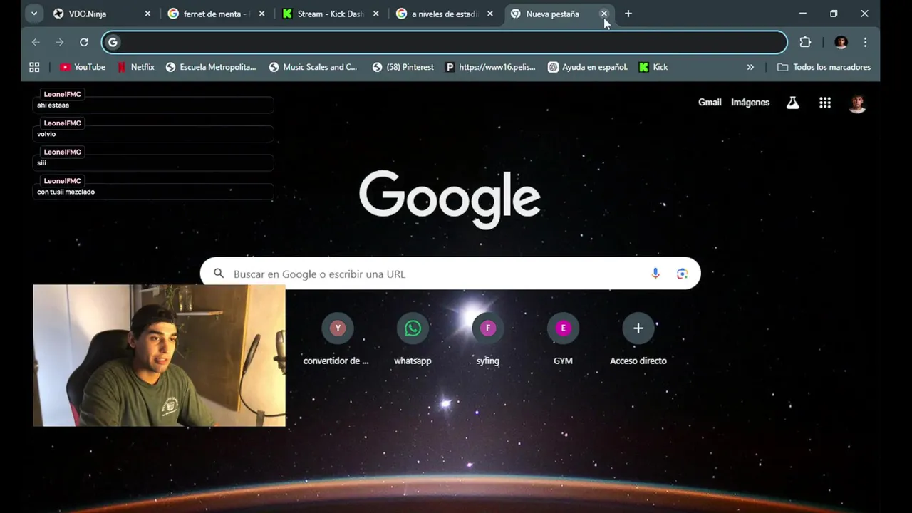
Task: Focus the Chrome address bar
Action: (x=445, y=42)
